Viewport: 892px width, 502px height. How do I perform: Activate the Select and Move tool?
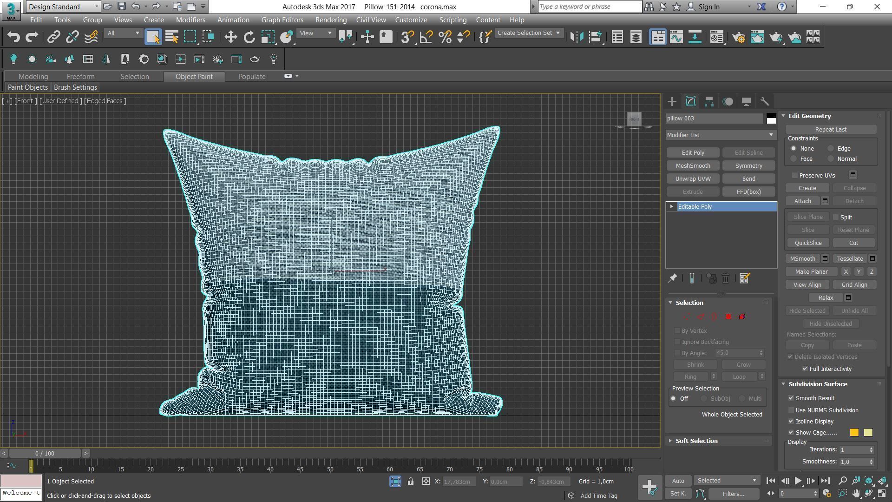click(230, 37)
